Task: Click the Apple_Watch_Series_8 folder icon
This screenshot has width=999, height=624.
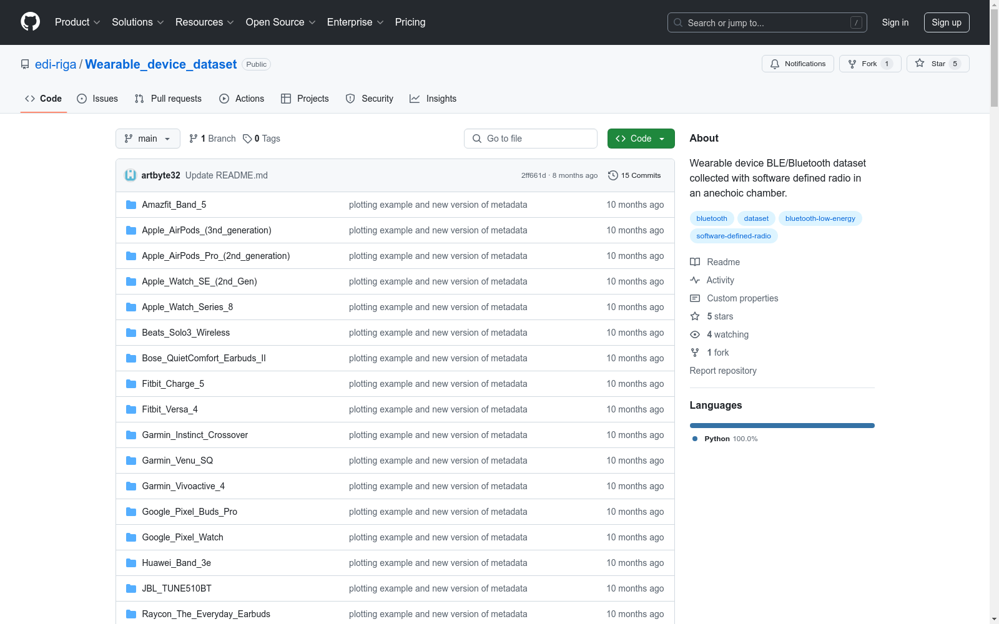Action: pos(131,307)
